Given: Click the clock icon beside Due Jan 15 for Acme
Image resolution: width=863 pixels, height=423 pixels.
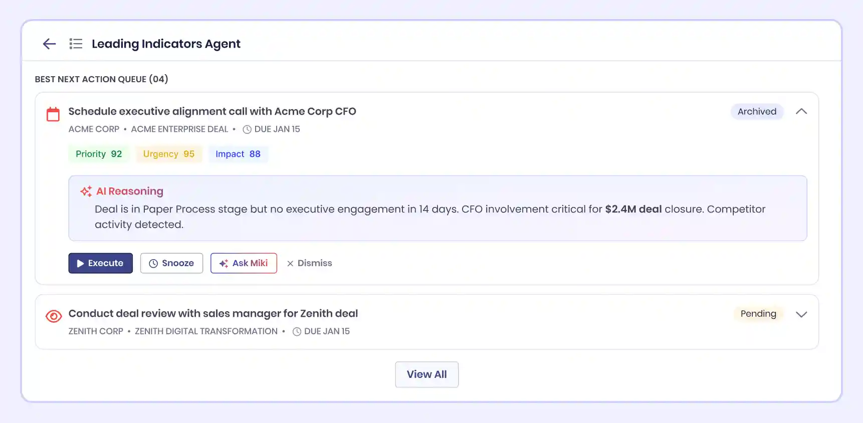Looking at the screenshot, I should [x=247, y=129].
